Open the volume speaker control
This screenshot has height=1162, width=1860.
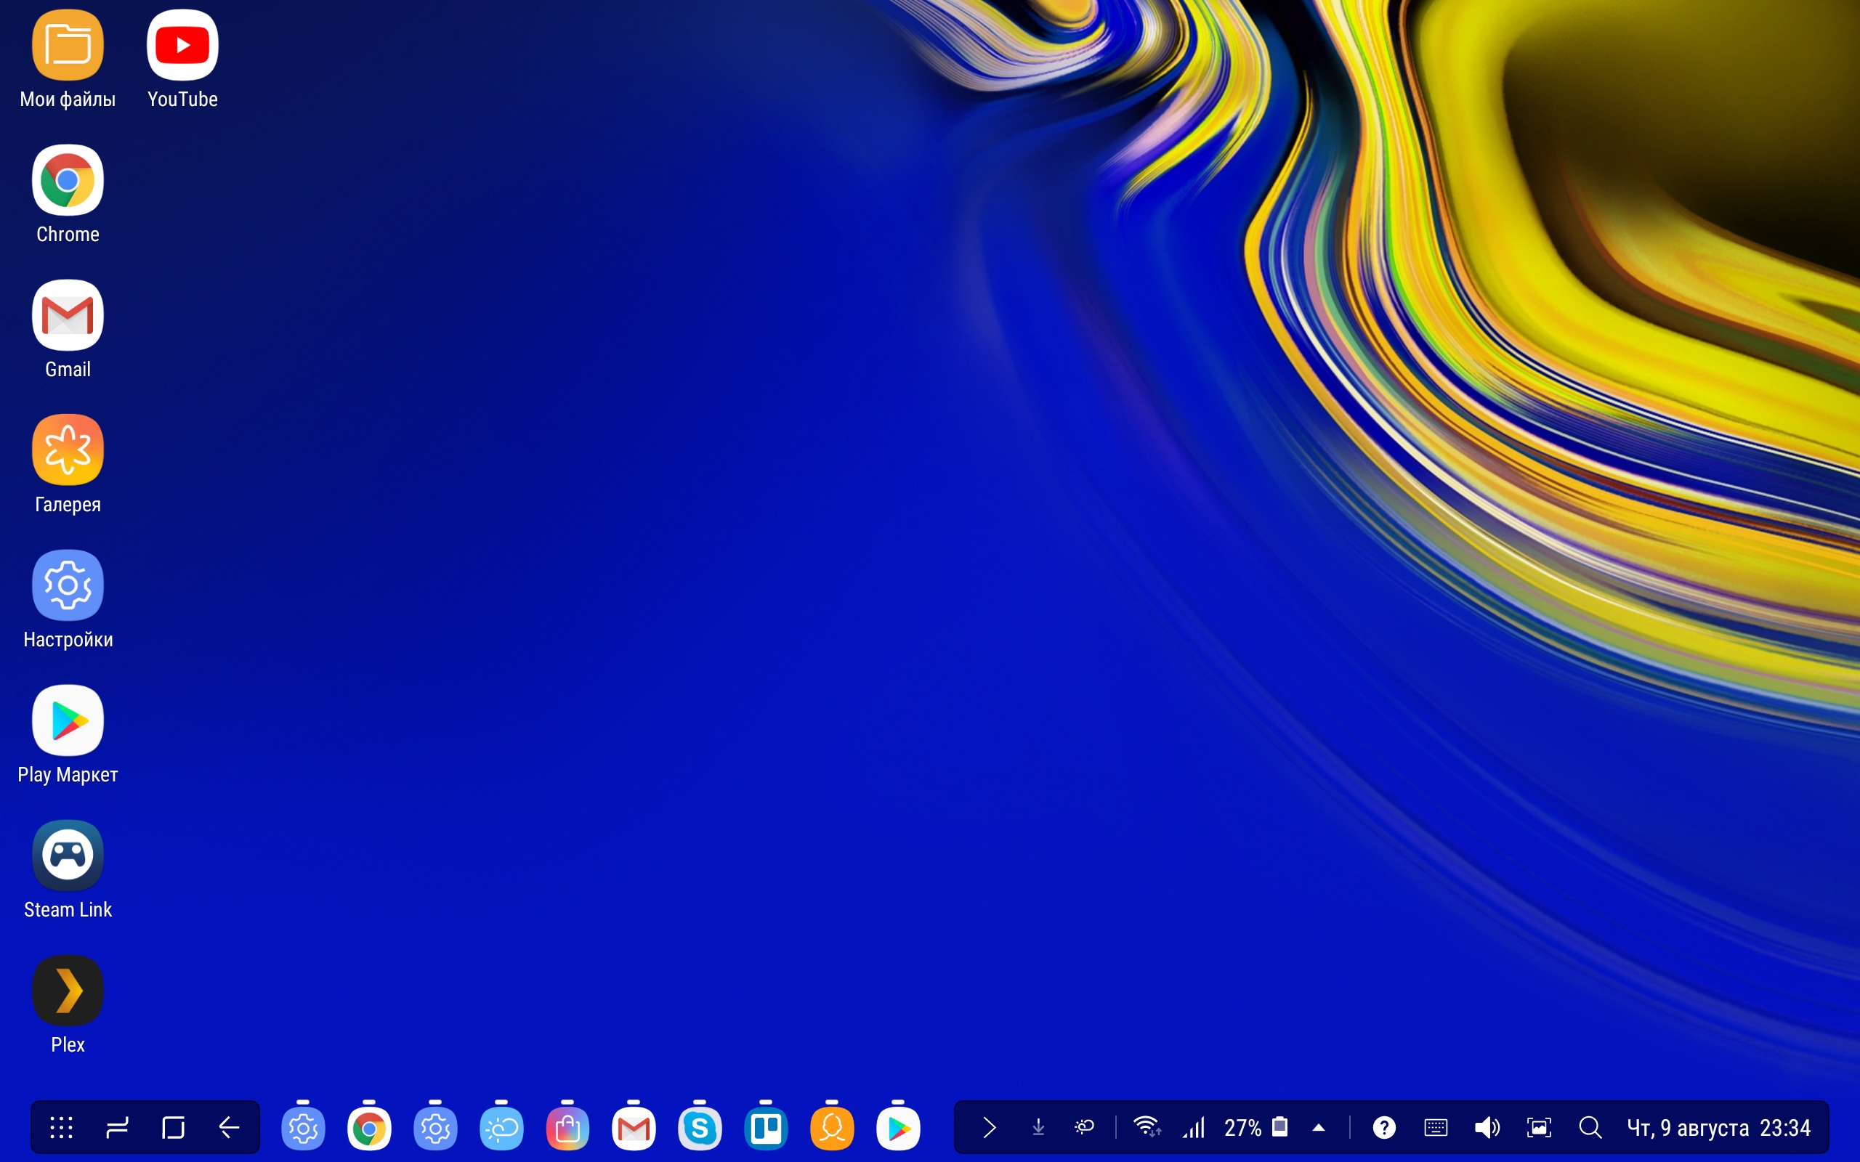(x=1487, y=1127)
